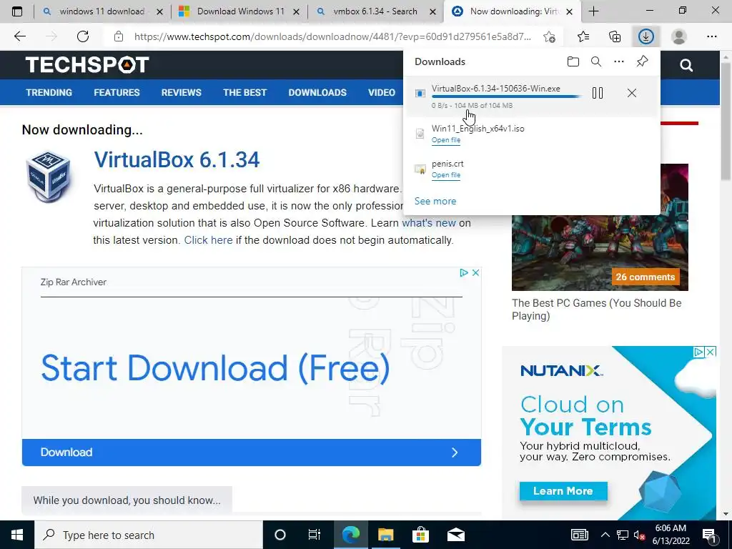Open file Win11_English_x64v1.iso
Screen dimensions: 732x549
tap(446, 140)
